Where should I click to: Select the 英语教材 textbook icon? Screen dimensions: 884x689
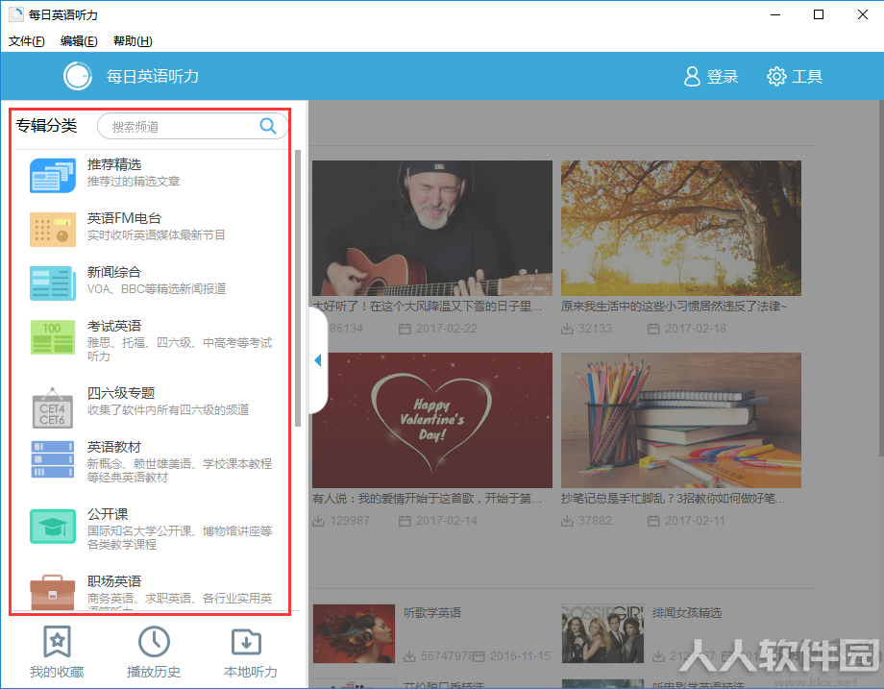[x=53, y=459]
